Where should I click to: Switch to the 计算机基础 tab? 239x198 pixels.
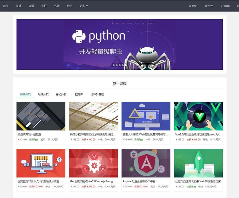click(97, 94)
